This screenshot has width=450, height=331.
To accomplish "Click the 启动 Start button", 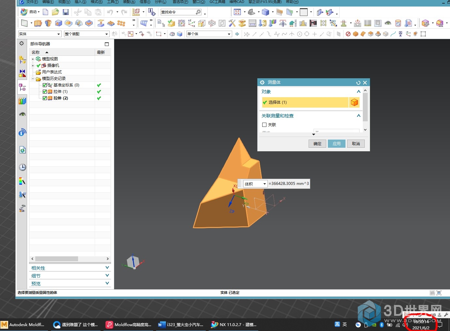I will click(x=30, y=12).
